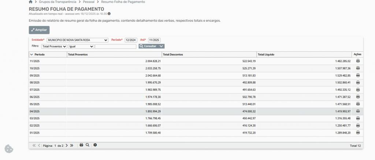Viewport: 375px width, 160px height.
Task: Click the home icon in breadcrumb
Action: tap(30, 2)
